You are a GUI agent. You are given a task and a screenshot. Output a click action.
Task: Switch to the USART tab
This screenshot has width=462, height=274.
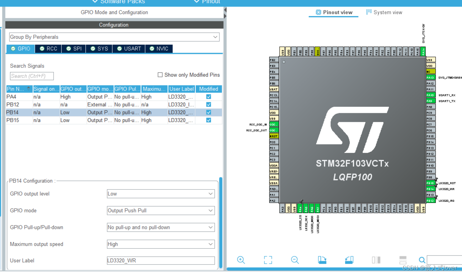pos(129,48)
